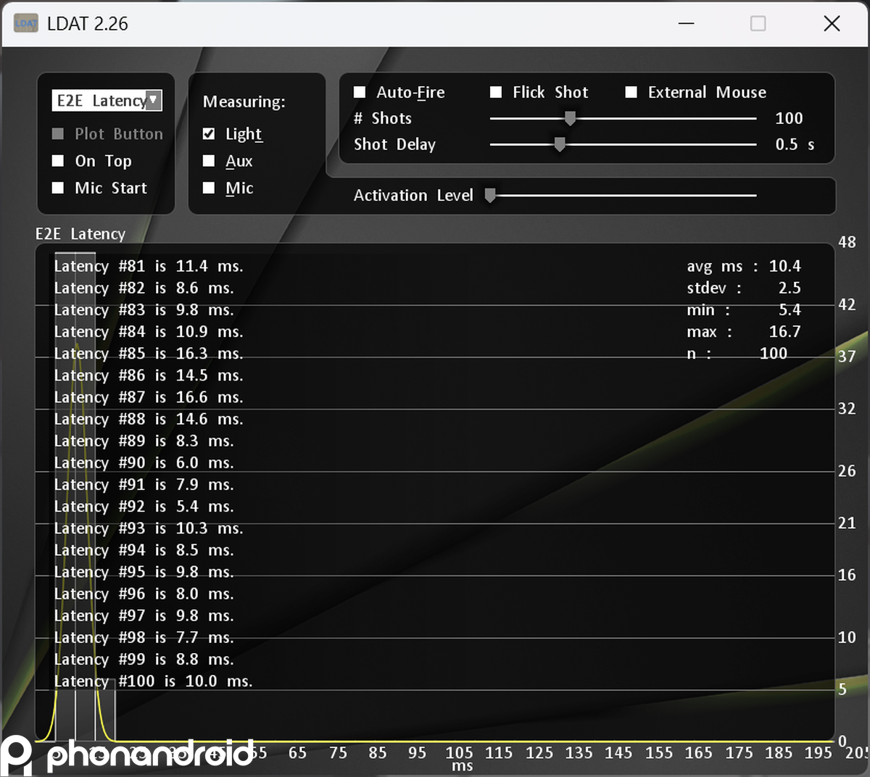Click the n : 100 statistic

(737, 353)
